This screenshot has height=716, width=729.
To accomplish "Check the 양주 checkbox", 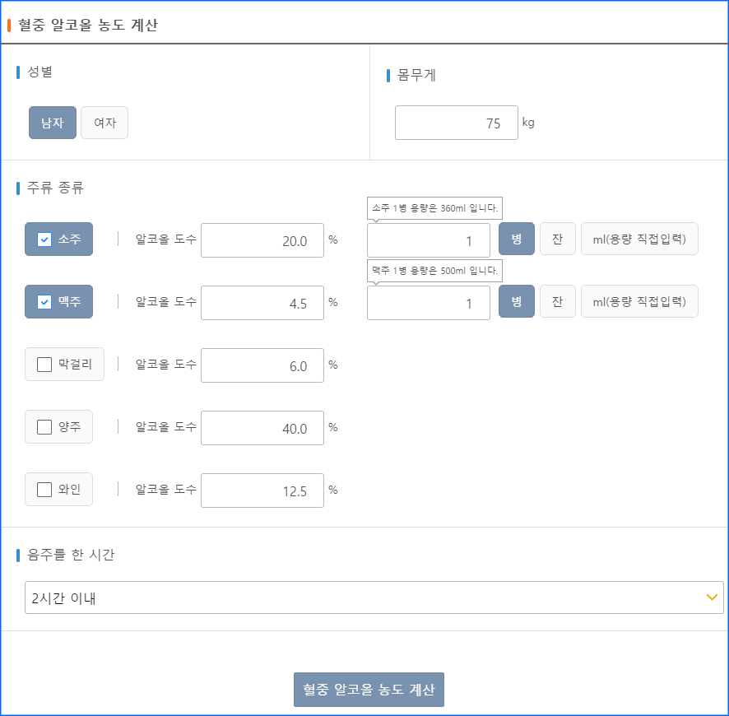I will coord(44,426).
